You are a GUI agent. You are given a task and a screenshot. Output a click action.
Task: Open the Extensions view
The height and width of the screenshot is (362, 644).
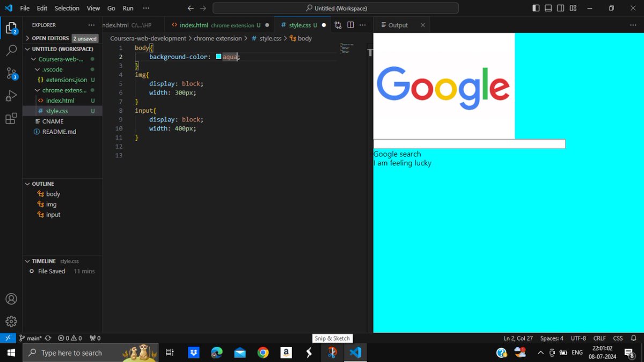(x=11, y=119)
